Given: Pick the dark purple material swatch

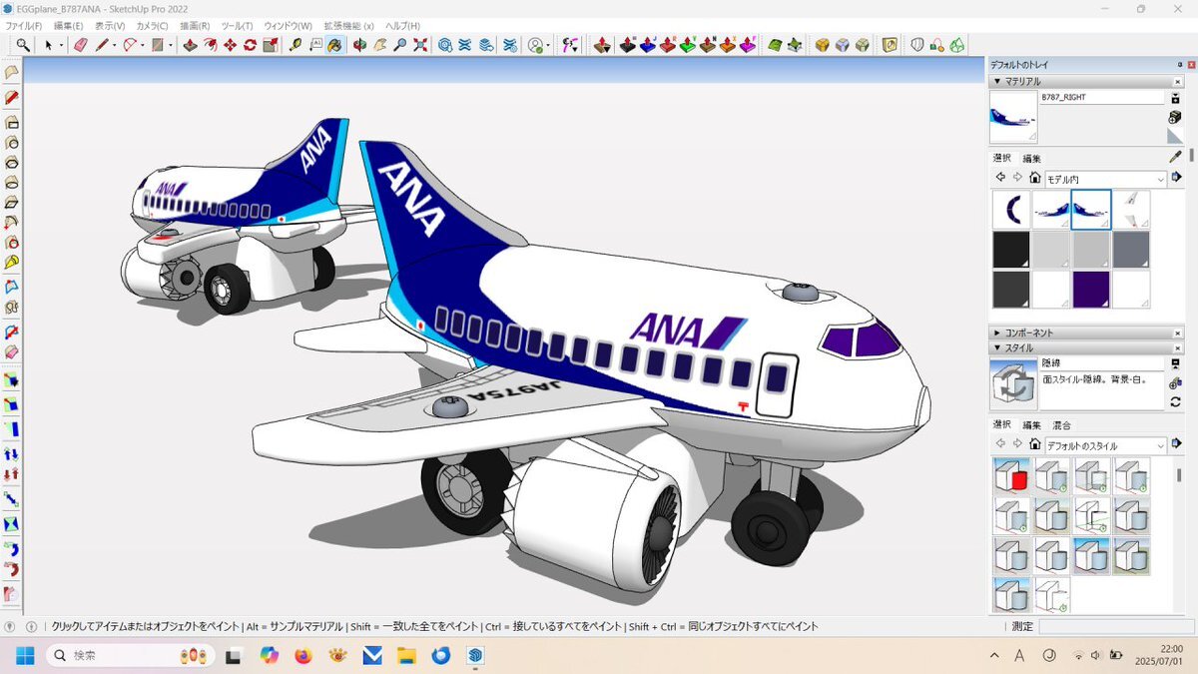Looking at the screenshot, I should tap(1091, 290).
